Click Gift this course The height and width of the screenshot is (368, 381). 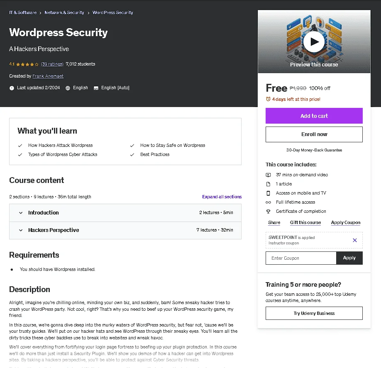click(x=305, y=222)
